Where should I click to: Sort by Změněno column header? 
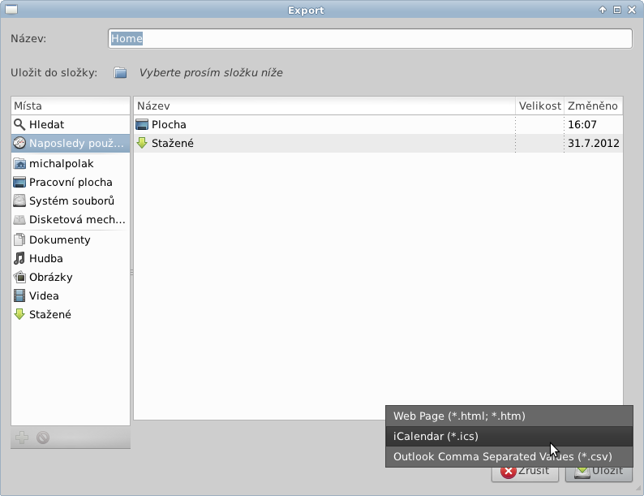[592, 106]
